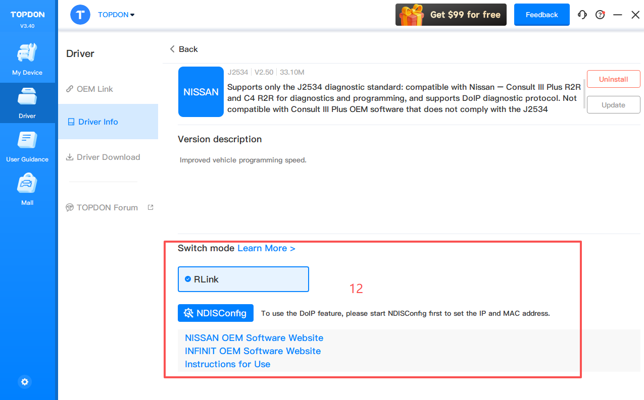Viewport: 644px width, 400px height.
Task: Click the customer support headset icon
Action: coord(582,15)
